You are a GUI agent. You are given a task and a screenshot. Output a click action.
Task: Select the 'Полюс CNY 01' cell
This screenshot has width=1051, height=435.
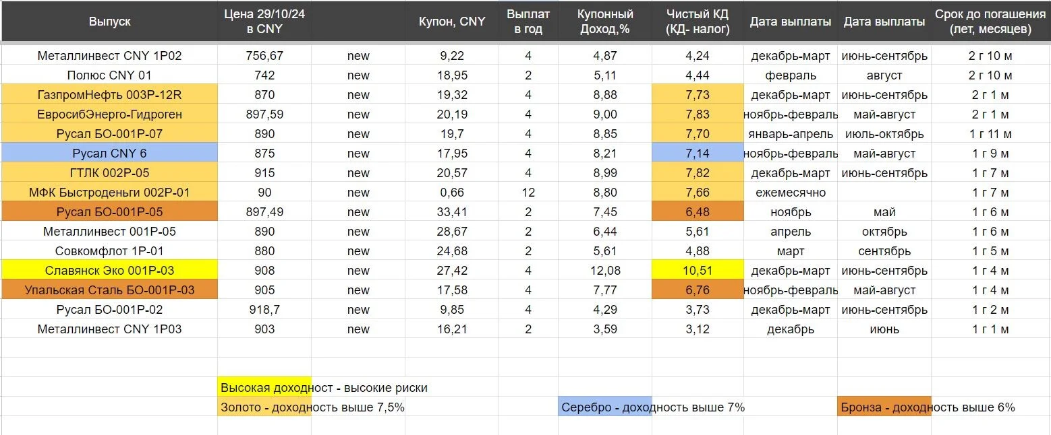[109, 75]
